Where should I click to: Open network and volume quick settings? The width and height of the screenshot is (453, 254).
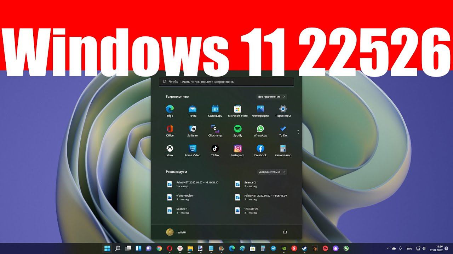point(421,248)
